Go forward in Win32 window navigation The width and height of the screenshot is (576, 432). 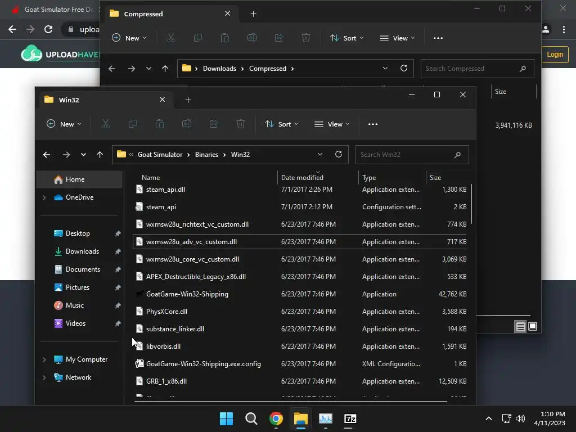click(66, 155)
